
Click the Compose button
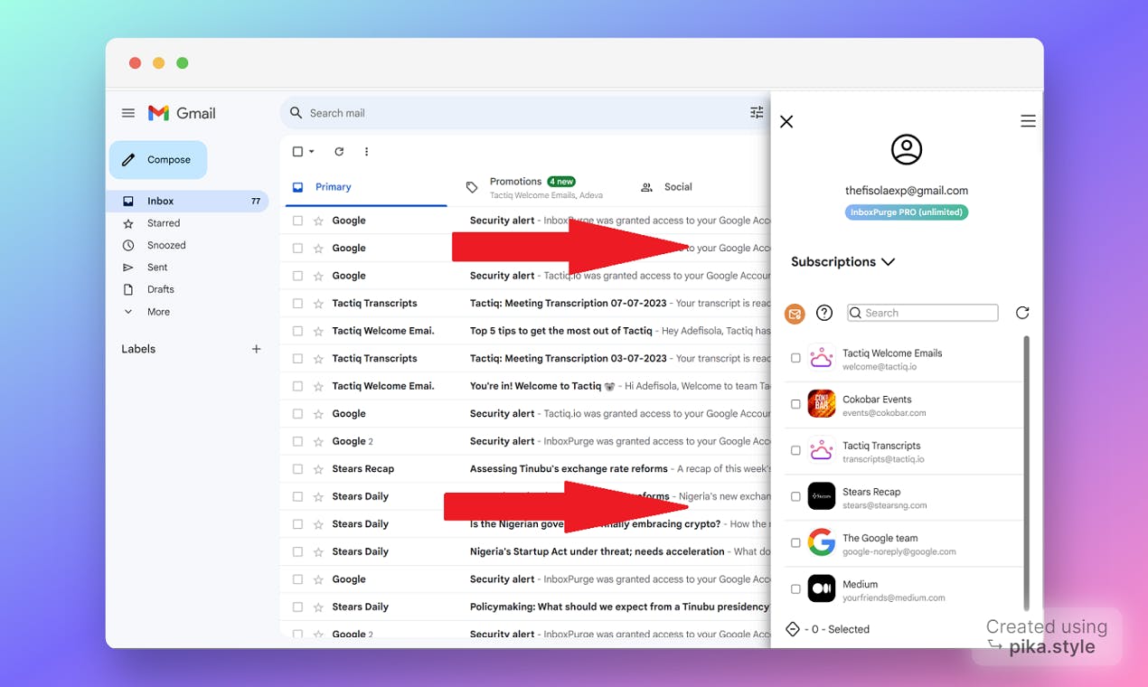(x=158, y=160)
